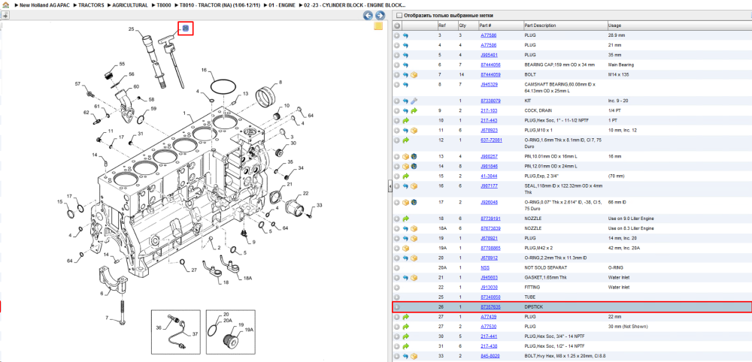Open part number J945329 link

[488, 85]
